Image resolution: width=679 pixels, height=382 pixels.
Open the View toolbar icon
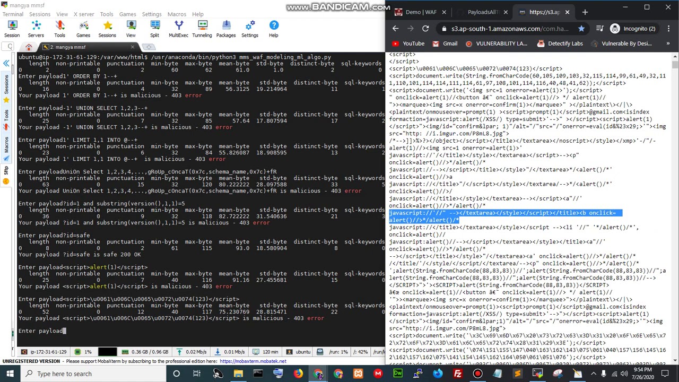(x=130, y=29)
